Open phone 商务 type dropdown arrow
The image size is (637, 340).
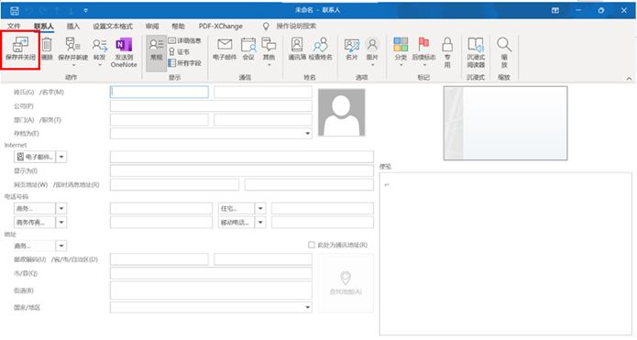tap(61, 208)
